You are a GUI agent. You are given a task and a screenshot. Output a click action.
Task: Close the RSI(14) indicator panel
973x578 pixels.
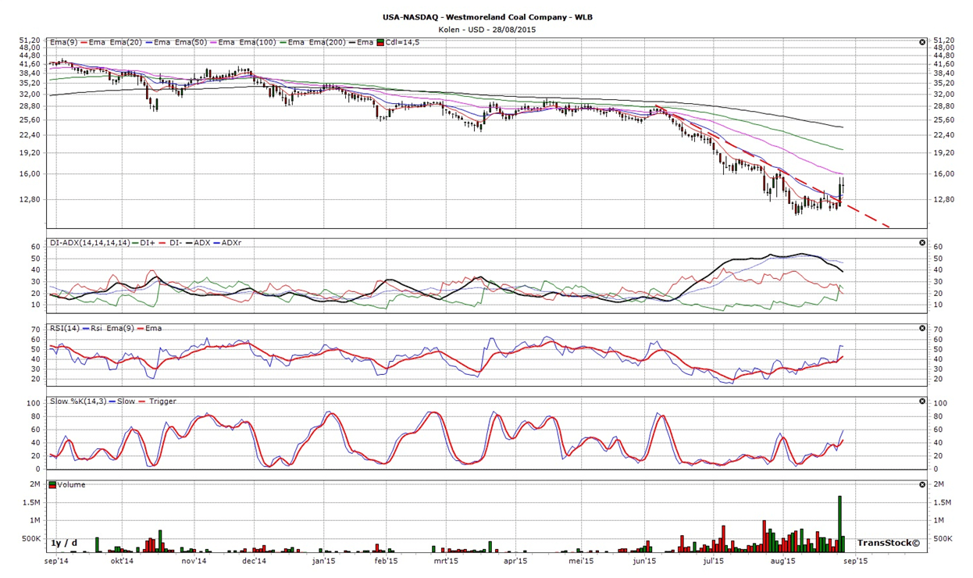(x=922, y=329)
